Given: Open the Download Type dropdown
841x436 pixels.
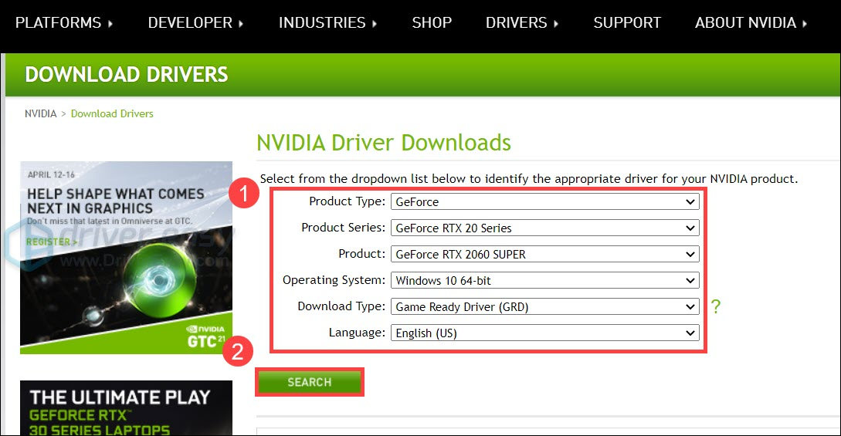Looking at the screenshot, I should pyautogui.click(x=545, y=307).
